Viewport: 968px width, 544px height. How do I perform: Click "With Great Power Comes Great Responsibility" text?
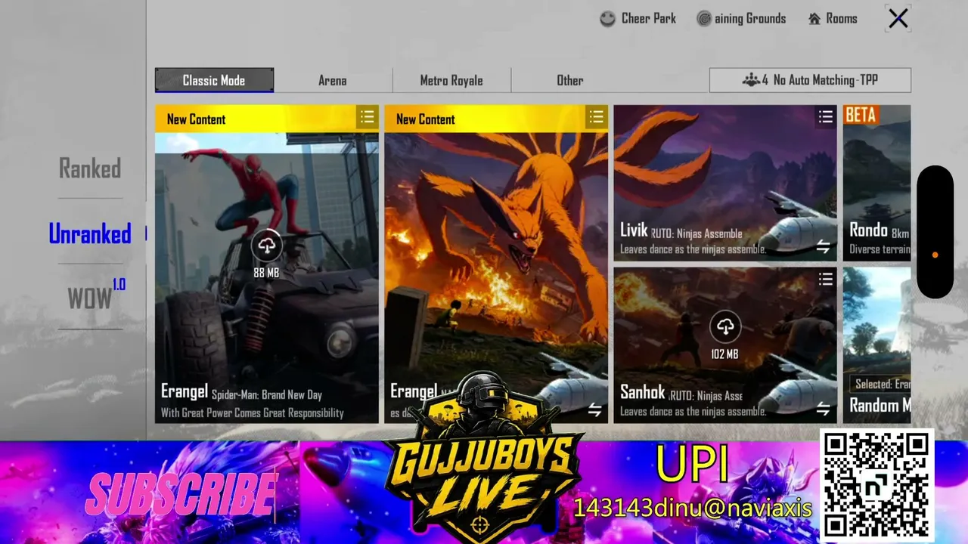pos(253,413)
